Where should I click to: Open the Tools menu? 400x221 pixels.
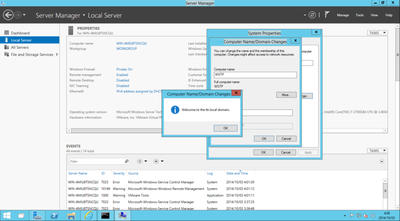coord(359,15)
